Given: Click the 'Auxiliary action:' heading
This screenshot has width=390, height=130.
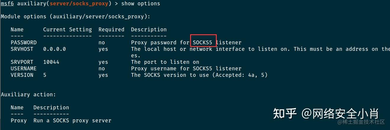Looking at the screenshot, I should click(x=28, y=95).
